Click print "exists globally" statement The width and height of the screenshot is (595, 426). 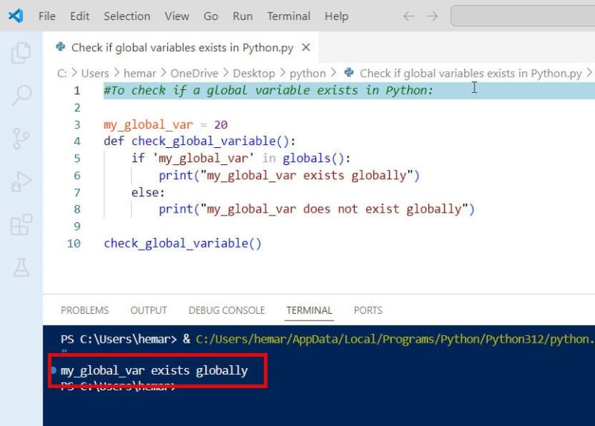[289, 175]
